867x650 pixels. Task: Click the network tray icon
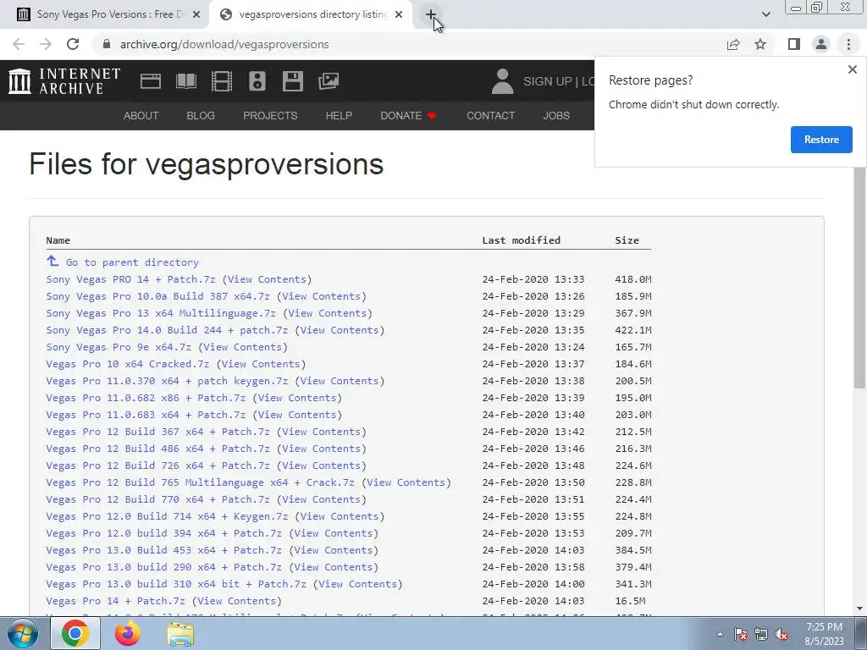coord(761,634)
